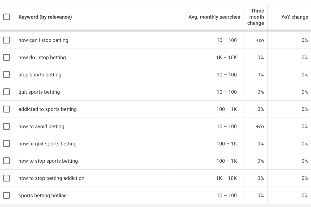The height and width of the screenshot is (207, 311).
Task: Click the keyword 'sports betting hotline'
Action: tap(42, 195)
